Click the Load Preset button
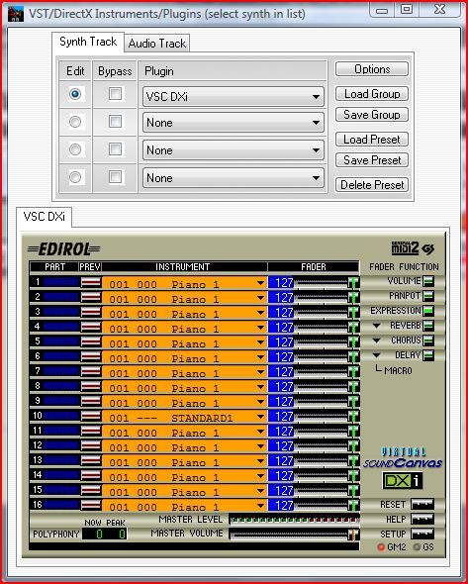Viewport: 468px width, 584px height. [x=372, y=140]
